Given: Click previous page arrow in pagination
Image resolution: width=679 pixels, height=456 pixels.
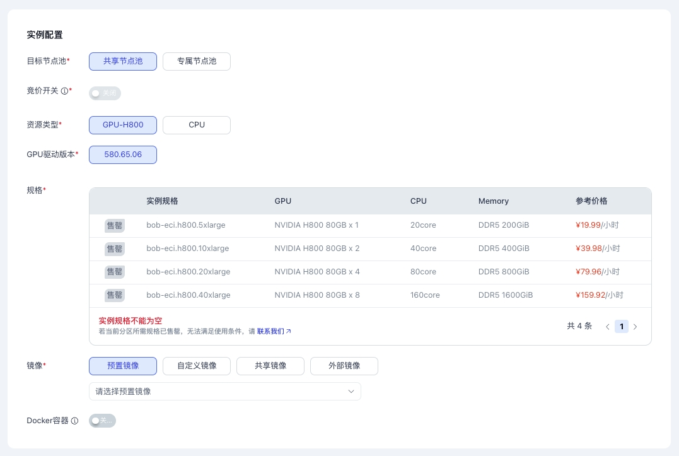Looking at the screenshot, I should tap(608, 327).
